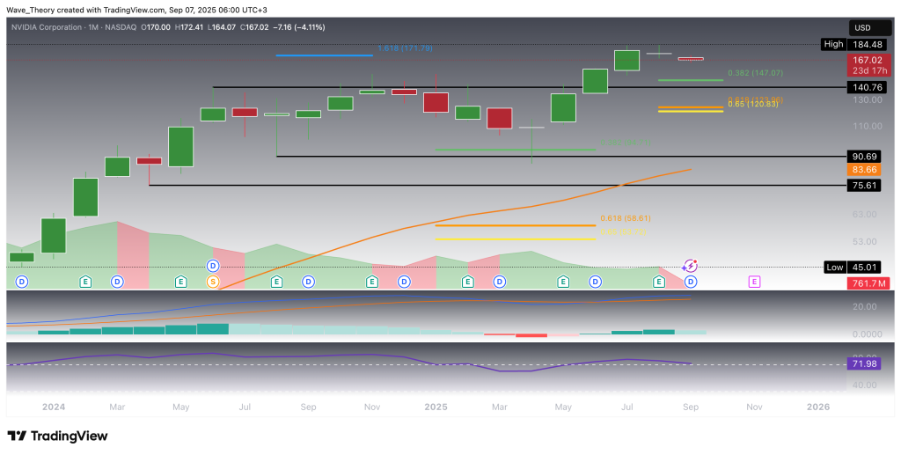
Task: Select the 140.76 horizontal line price label
Action: pyautogui.click(x=860, y=87)
